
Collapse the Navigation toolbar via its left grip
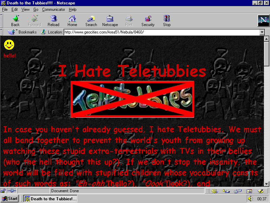1,21
